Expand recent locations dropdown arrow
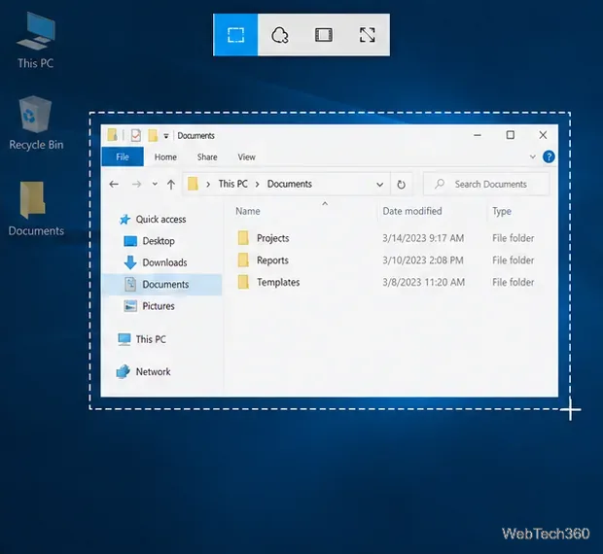Image resolution: width=603 pixels, height=554 pixels. pos(155,184)
